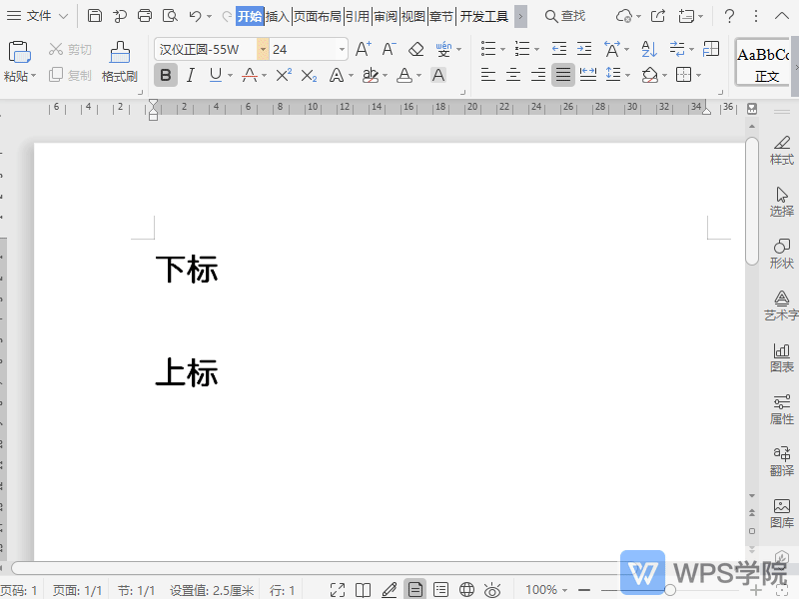
Task: Click page number indicator 页码:1 in status bar
Action: pyautogui.click(x=20, y=589)
